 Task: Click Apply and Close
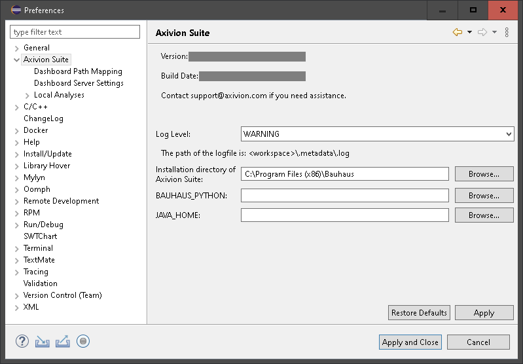pos(410,342)
